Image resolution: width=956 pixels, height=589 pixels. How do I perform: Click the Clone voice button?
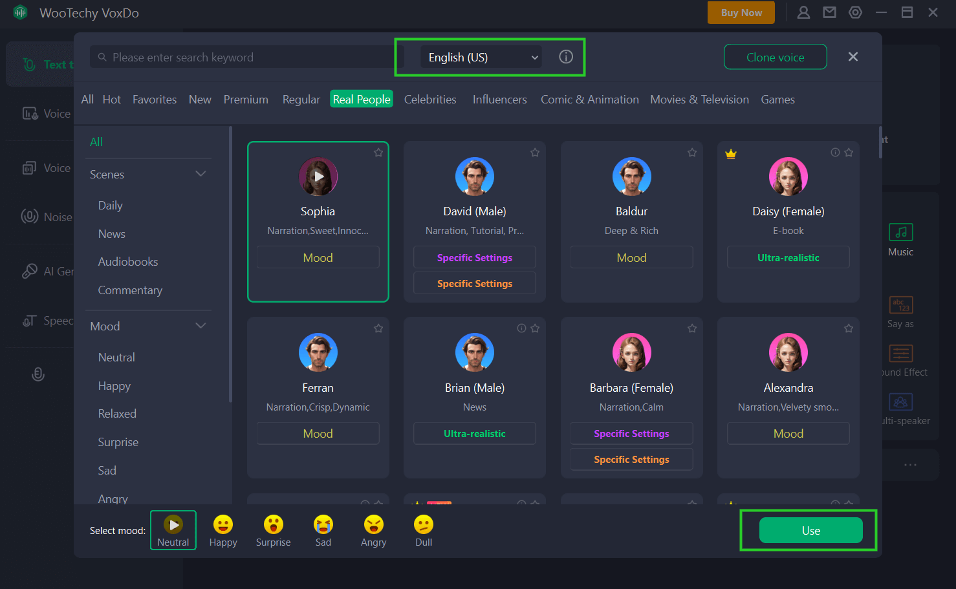click(775, 57)
